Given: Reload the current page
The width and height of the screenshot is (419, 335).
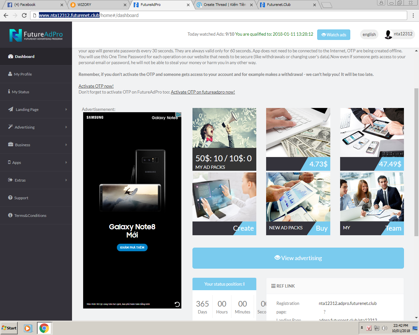Looking at the screenshot, I should (24, 15).
